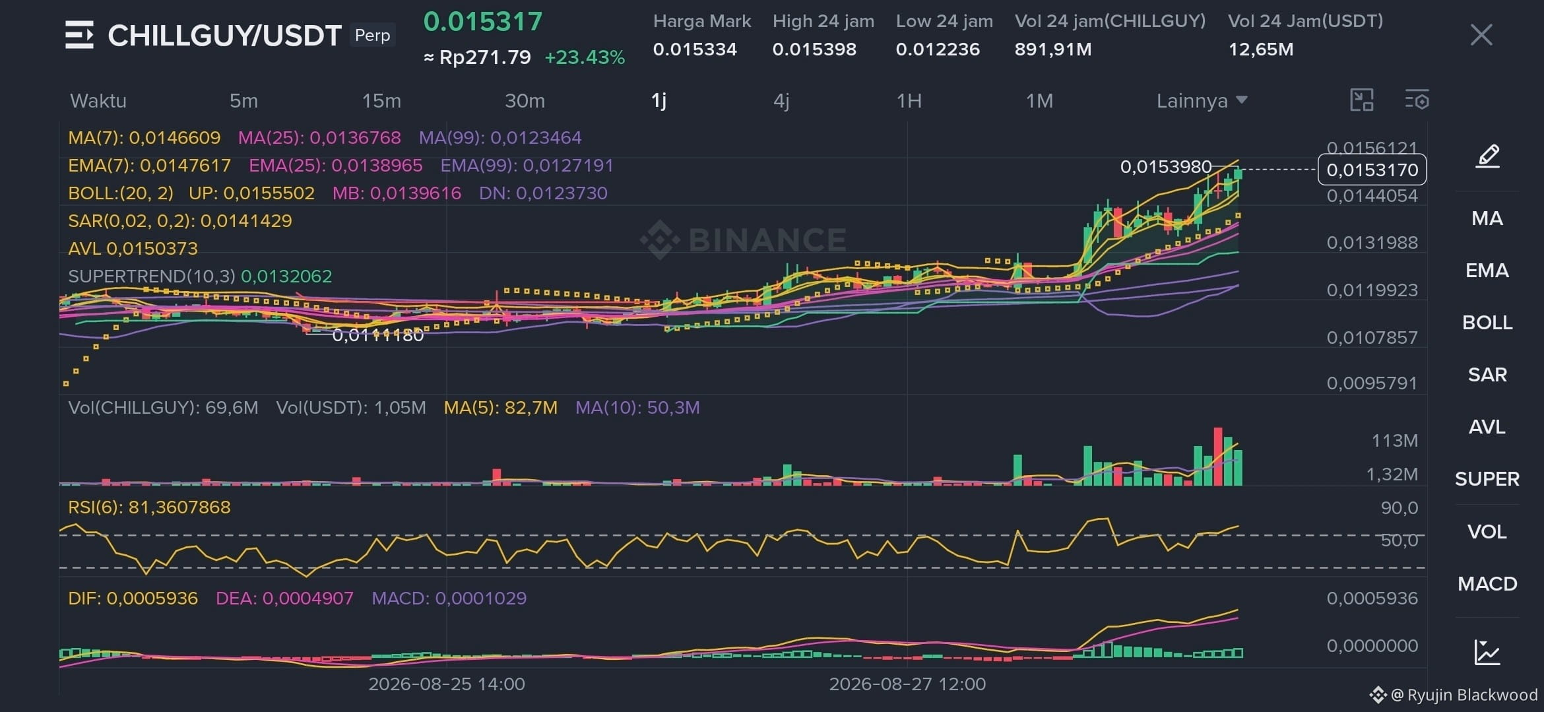
Task: Tap the 2026-08-25 14:00 time label
Action: (447, 684)
